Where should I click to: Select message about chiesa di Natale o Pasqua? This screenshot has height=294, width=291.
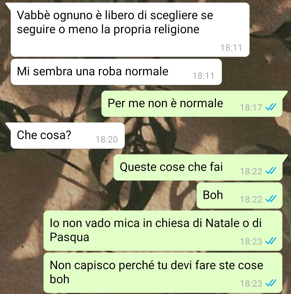163,231
